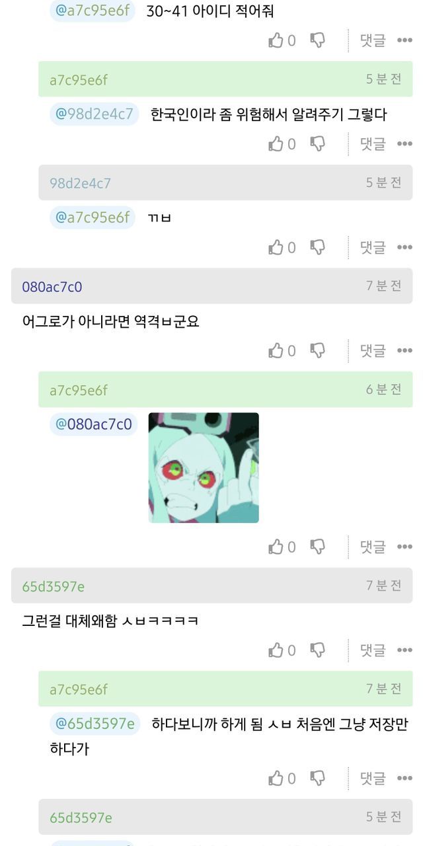423x846 pixels.
Task: Thumbs down the '30~41 아이디 적어줘' comment
Action: pos(318,40)
